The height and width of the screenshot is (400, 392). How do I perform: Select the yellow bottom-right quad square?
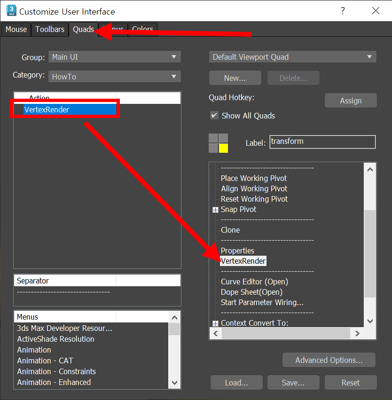click(x=223, y=148)
